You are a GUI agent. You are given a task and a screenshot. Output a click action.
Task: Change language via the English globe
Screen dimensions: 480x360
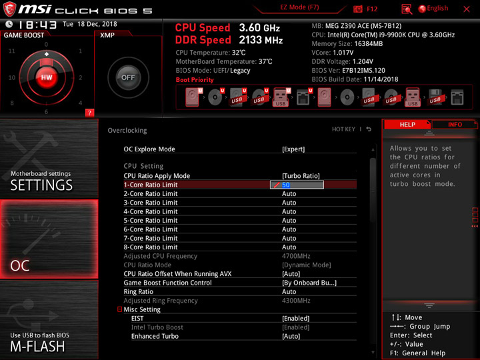[x=433, y=9]
